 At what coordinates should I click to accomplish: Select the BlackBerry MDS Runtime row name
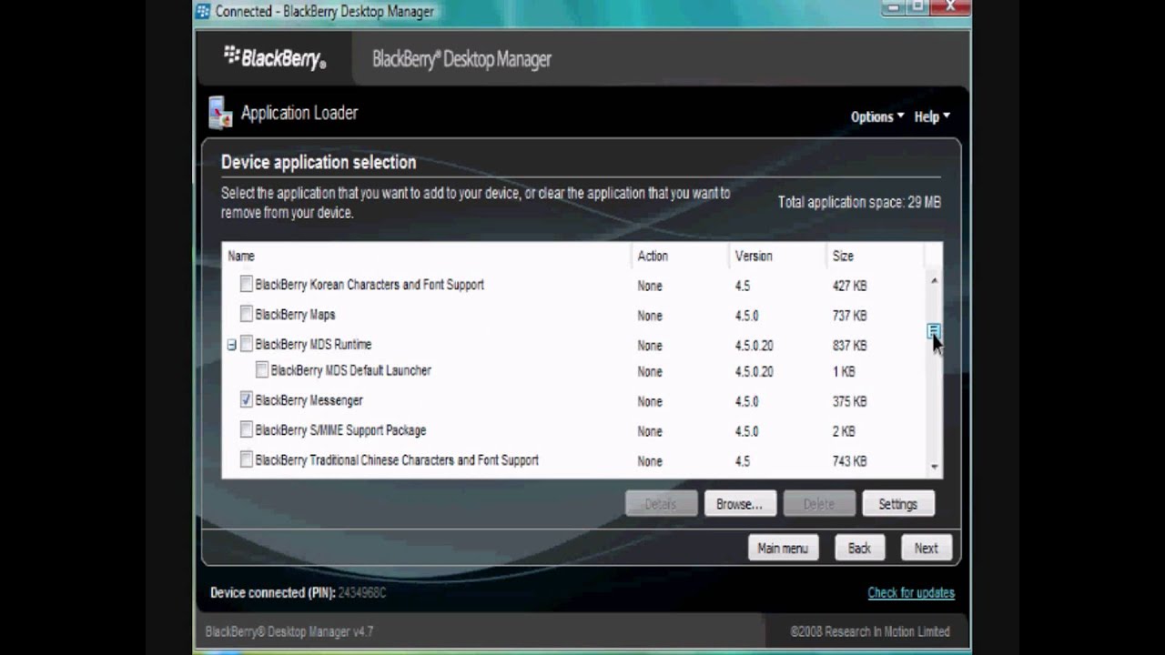(313, 345)
